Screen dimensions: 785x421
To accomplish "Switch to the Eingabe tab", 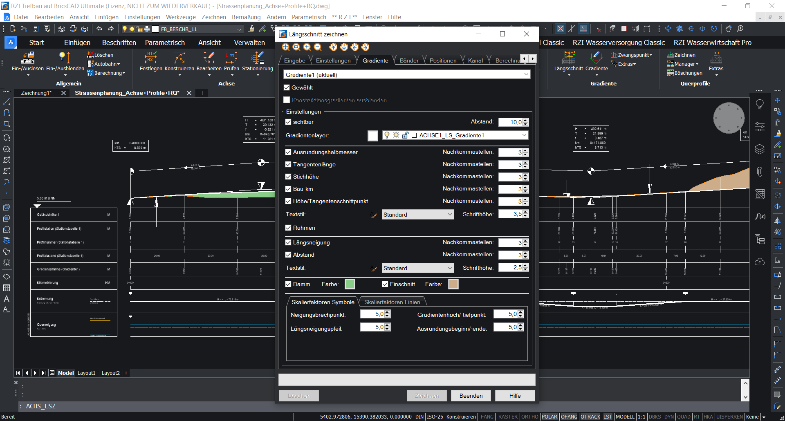I will pyautogui.click(x=294, y=60).
